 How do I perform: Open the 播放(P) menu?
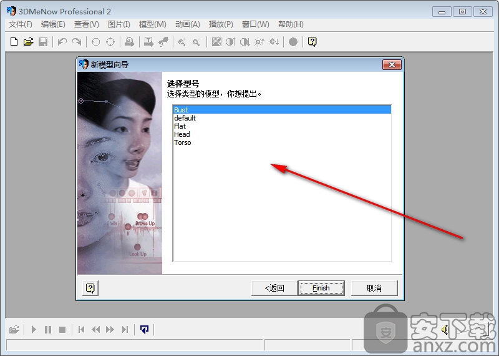tap(221, 24)
